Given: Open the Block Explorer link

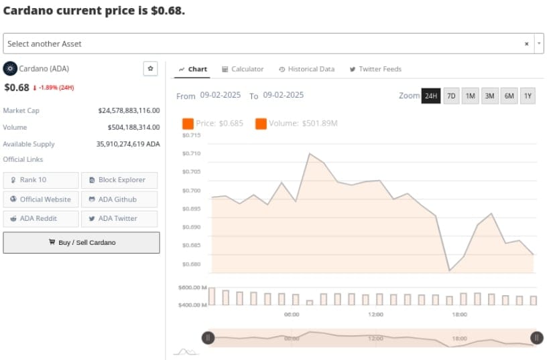Looking at the screenshot, I should 119,180.
